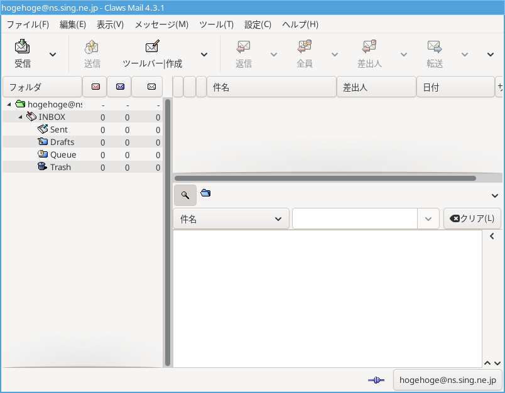Screen dimensions: 505x393
Task: Open search history dropdown arrow in search field
Action: click(428, 219)
